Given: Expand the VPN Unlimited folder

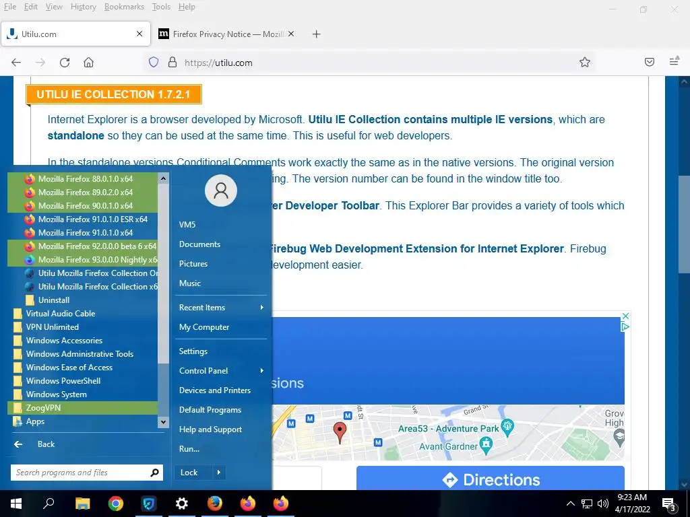Looking at the screenshot, I should point(82,327).
